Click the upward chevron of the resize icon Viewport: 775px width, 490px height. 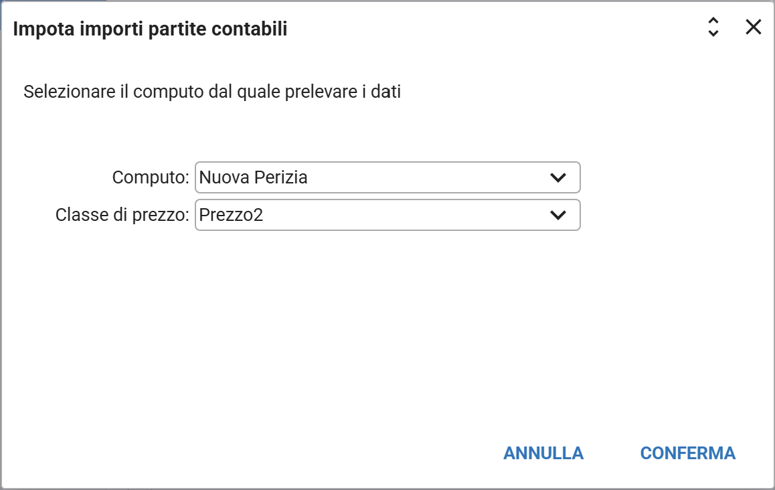pos(713,21)
